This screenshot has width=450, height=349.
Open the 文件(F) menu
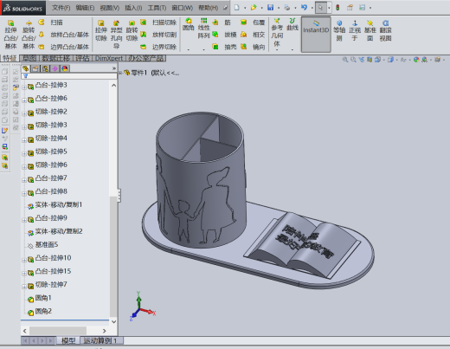(61, 8)
